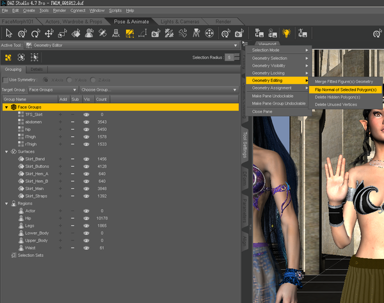The image size is (384, 303).
Task: Select the Surface Selection tool
Action: pyautogui.click(x=76, y=33)
